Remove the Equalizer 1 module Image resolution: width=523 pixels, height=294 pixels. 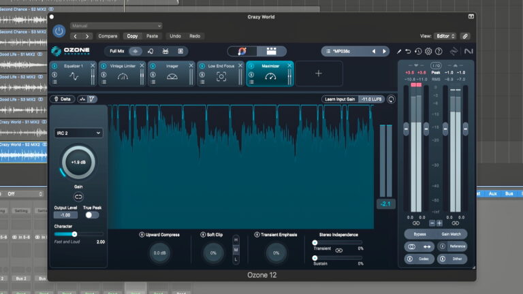click(x=93, y=65)
